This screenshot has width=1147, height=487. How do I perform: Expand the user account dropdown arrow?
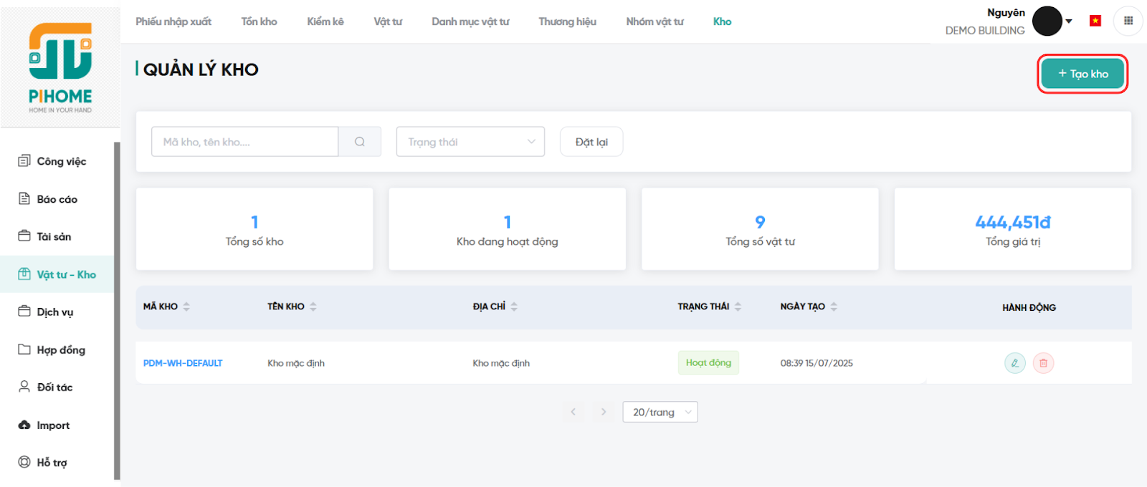pyautogui.click(x=1069, y=21)
